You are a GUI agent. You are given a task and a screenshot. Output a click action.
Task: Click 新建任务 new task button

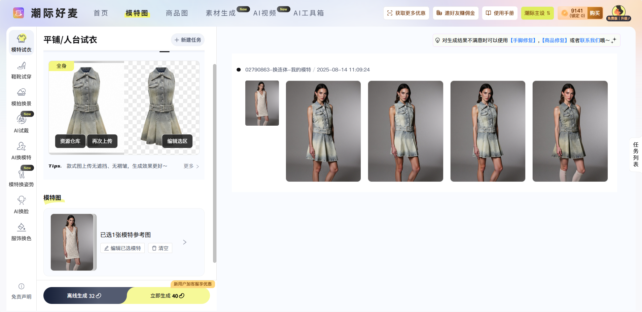click(188, 40)
